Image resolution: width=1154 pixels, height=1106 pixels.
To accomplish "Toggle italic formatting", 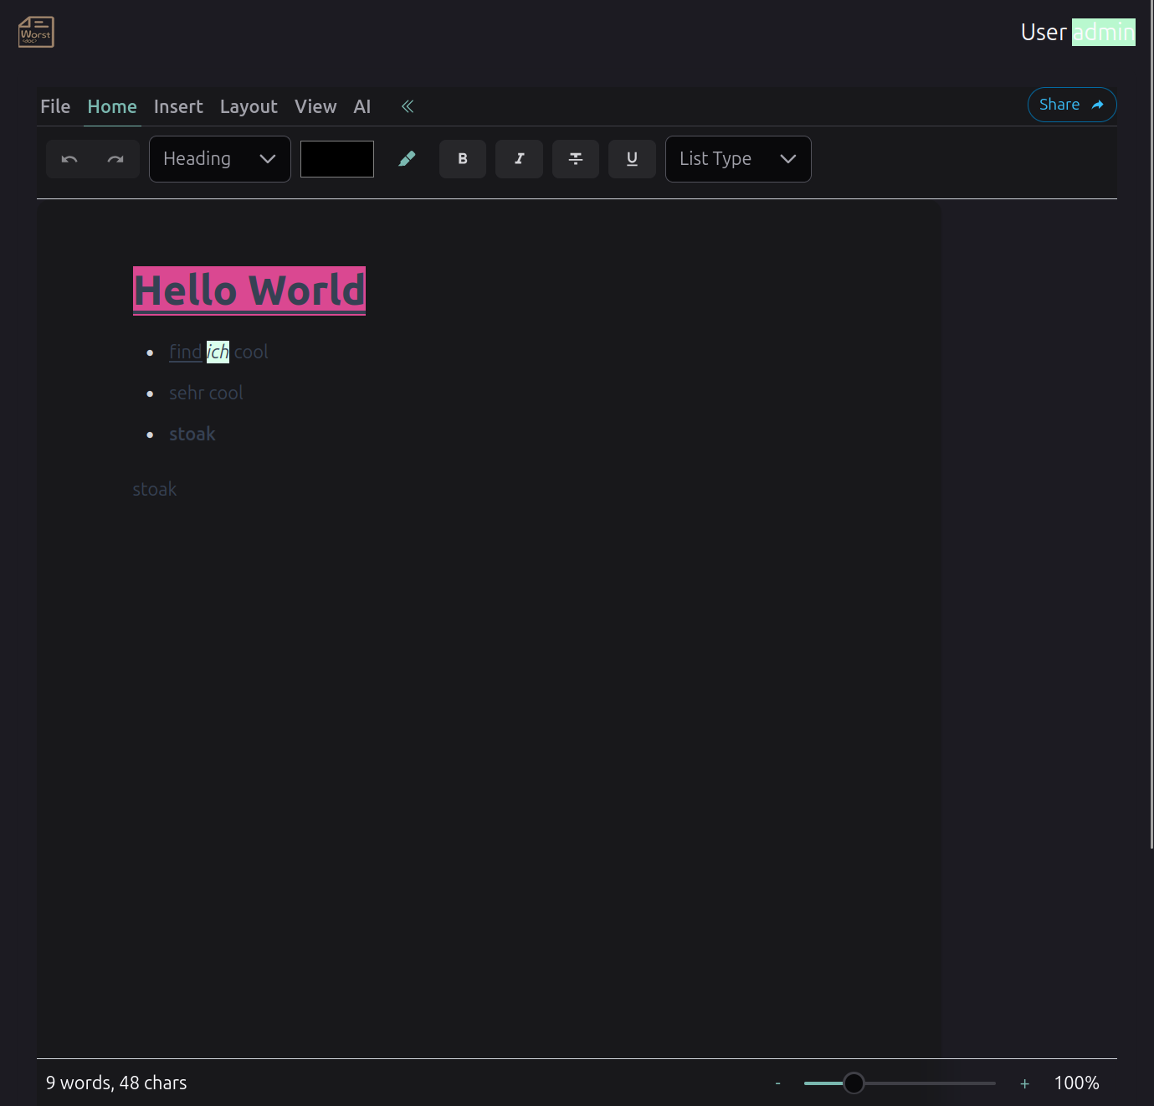I will coord(519,159).
